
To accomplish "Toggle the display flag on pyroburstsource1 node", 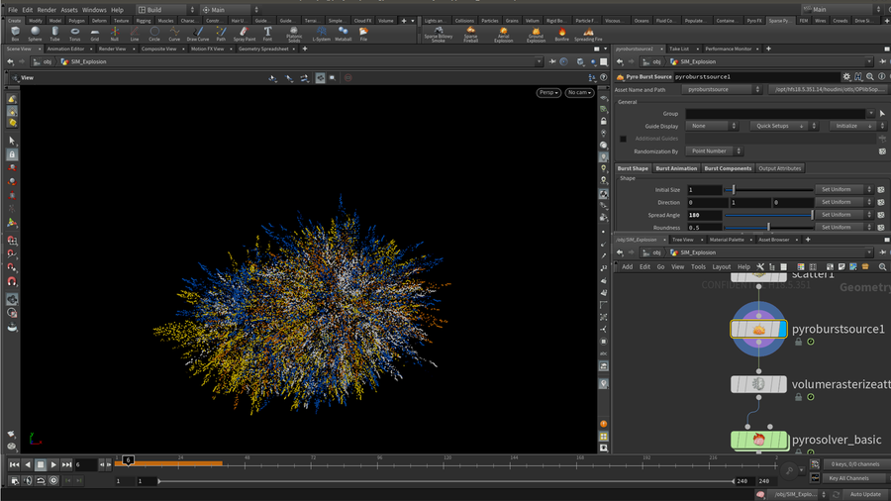I will coord(782,329).
